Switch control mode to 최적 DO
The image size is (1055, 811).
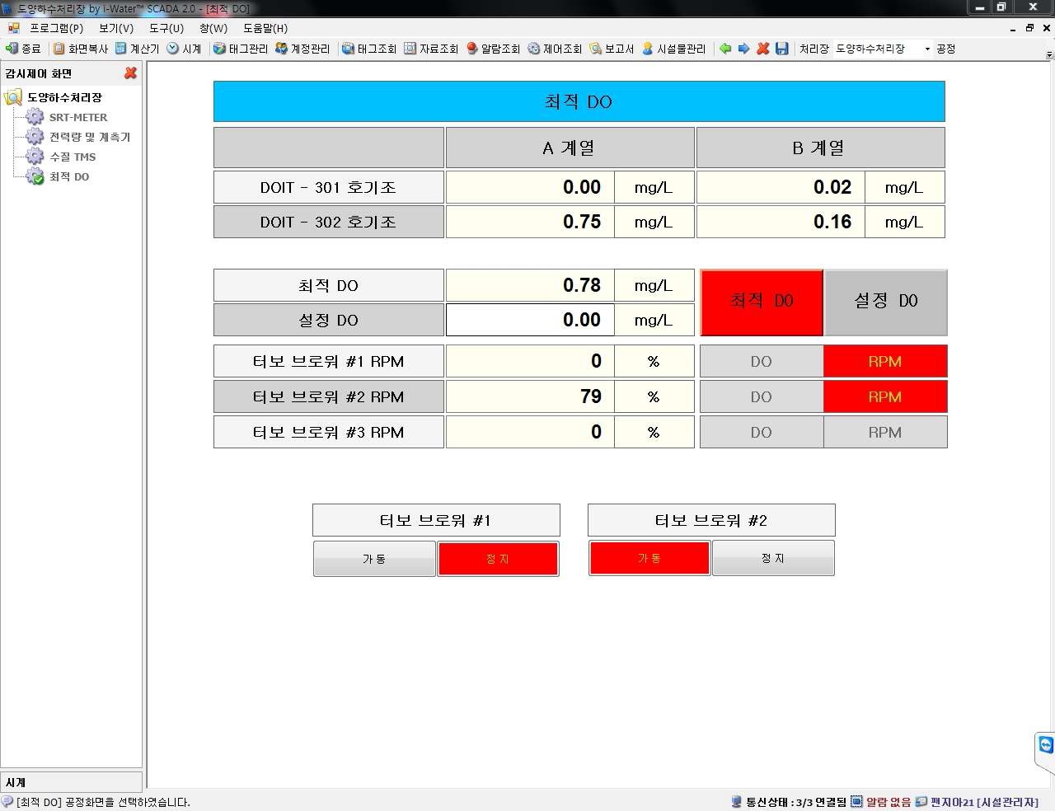[762, 302]
